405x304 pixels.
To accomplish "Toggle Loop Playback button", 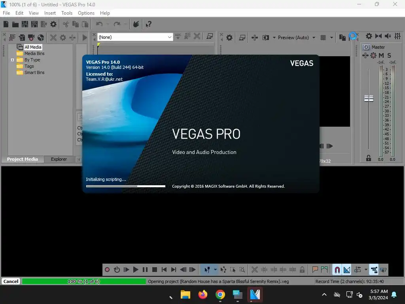I will (x=117, y=270).
